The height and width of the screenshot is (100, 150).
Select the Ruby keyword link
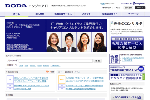click(x=39, y=65)
